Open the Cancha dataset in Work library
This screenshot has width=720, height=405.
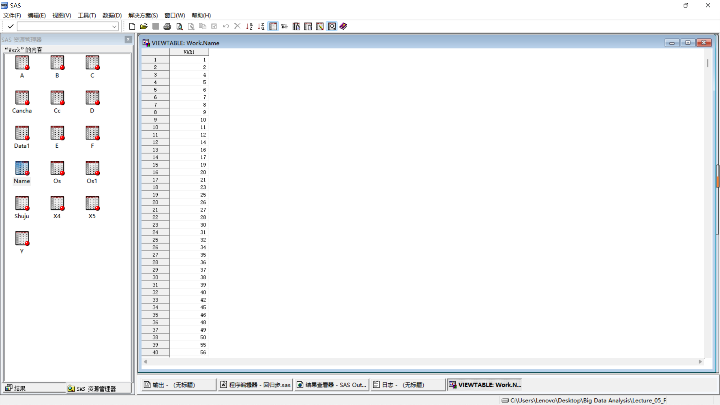[x=22, y=98]
